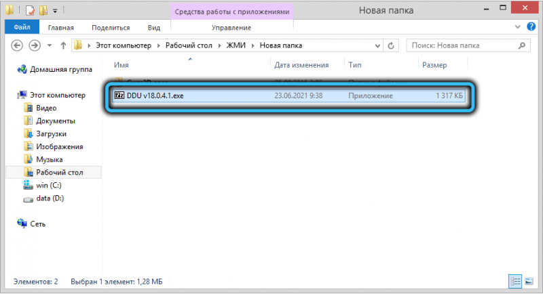The height and width of the screenshot is (294, 543).
Task: Select Домашняя группа in the navigation pane
Action: click(61, 70)
